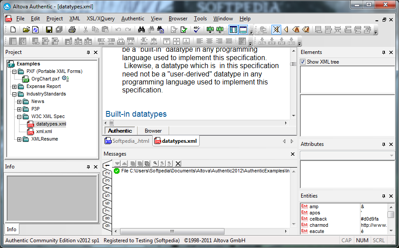Open the Attributes panel dropdown
399x248 pixels.
(x=391, y=156)
